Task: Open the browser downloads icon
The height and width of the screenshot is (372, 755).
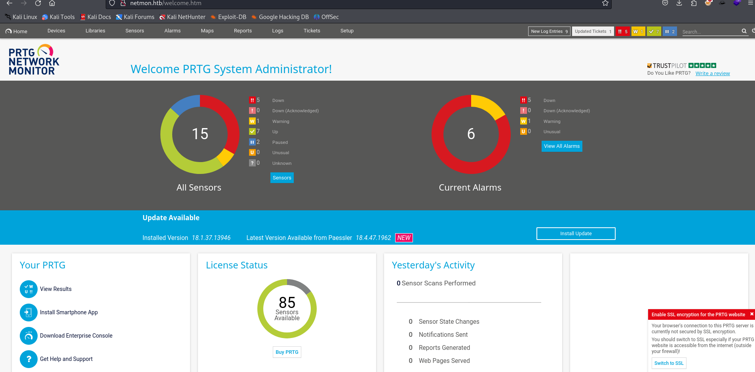Action: 679,3
